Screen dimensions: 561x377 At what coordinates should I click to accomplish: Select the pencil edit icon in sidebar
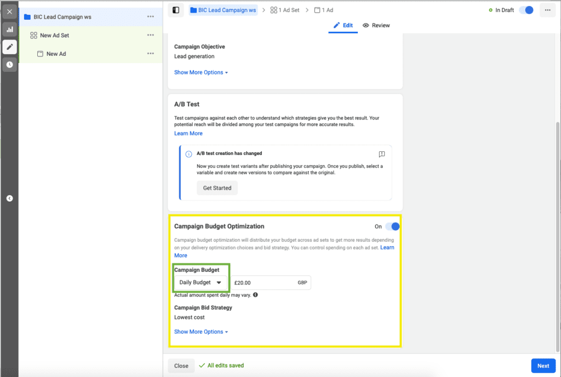click(x=9, y=47)
